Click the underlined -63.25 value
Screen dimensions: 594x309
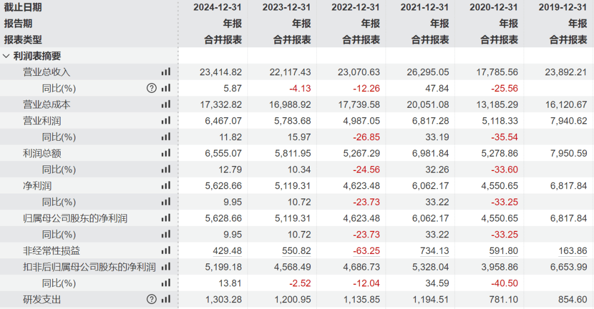(x=366, y=251)
